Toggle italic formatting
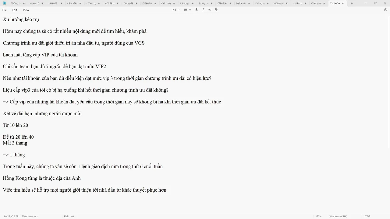The width and height of the screenshot is (390, 219). point(203,10)
